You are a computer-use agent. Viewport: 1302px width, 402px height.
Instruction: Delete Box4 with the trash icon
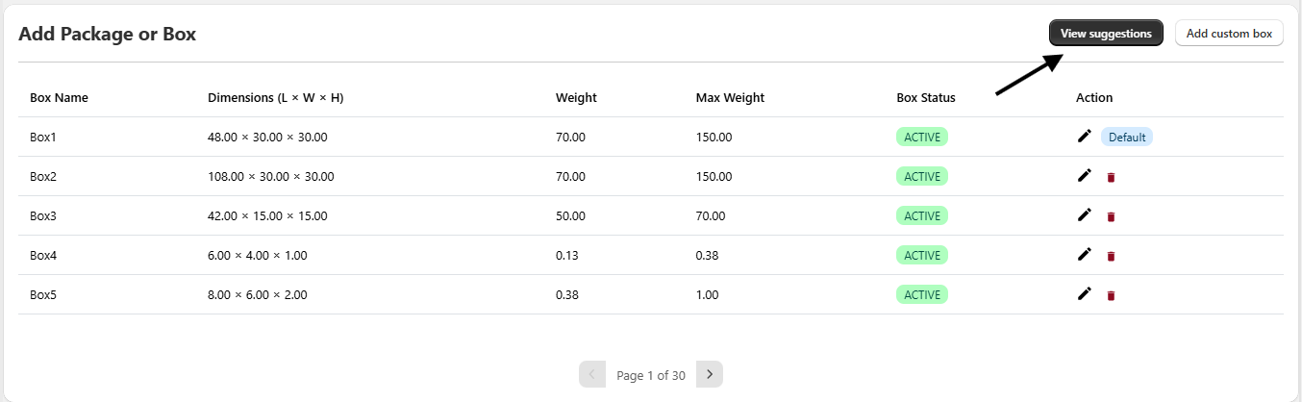1111,256
